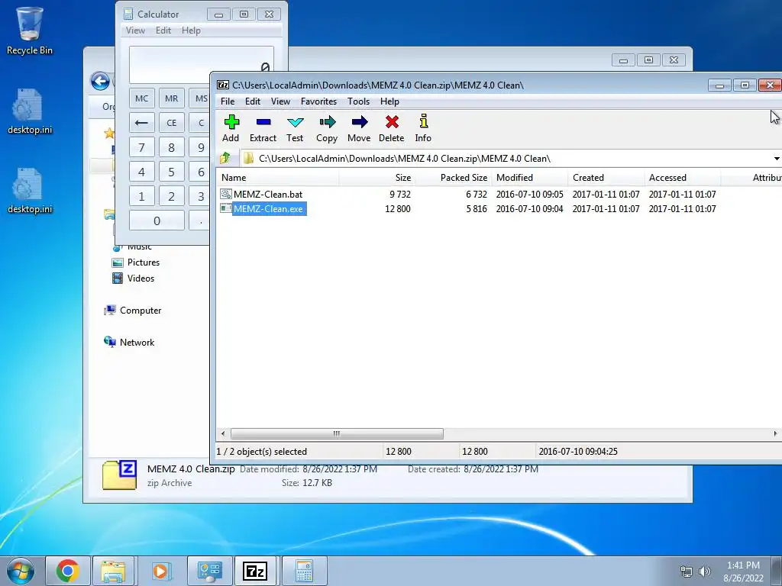
Task: Switch to the 7-Zip taskbar button
Action: tap(255, 571)
